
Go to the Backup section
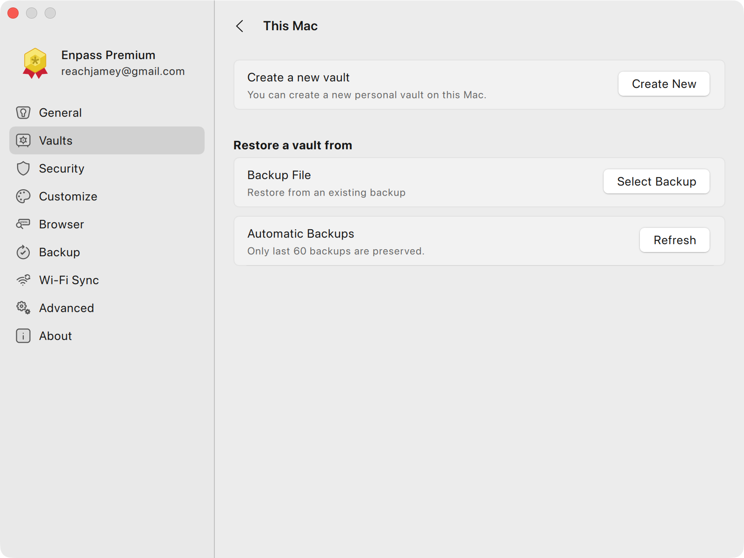click(107, 252)
